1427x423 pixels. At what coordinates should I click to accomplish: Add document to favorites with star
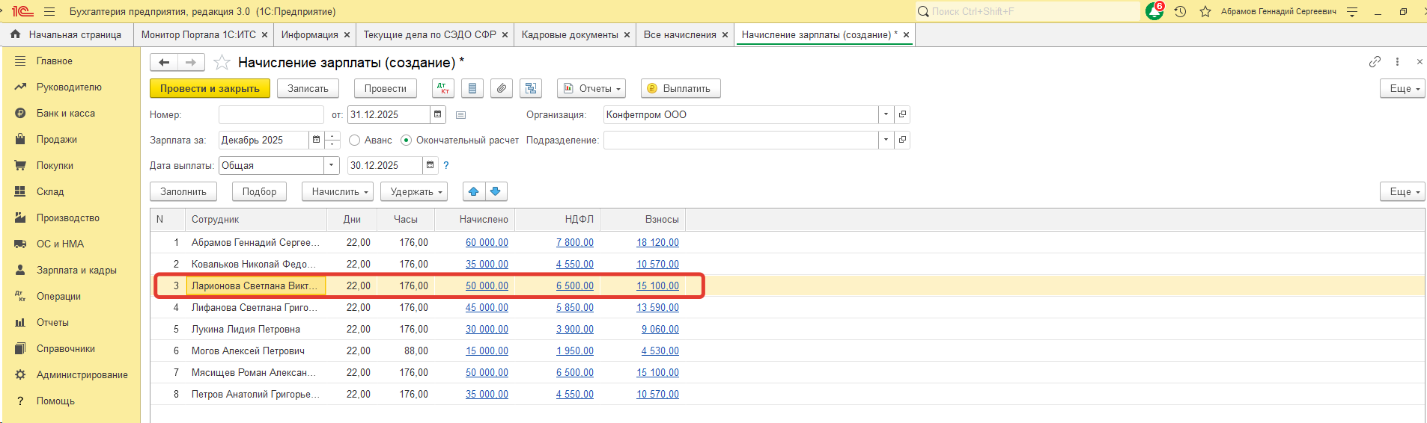pos(222,63)
